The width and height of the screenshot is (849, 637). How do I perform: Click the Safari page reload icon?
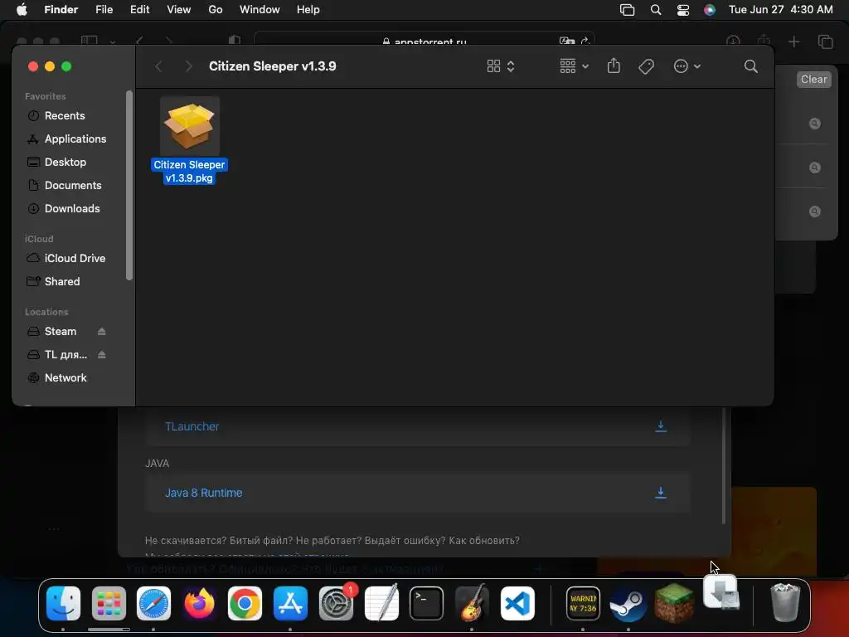pos(585,41)
